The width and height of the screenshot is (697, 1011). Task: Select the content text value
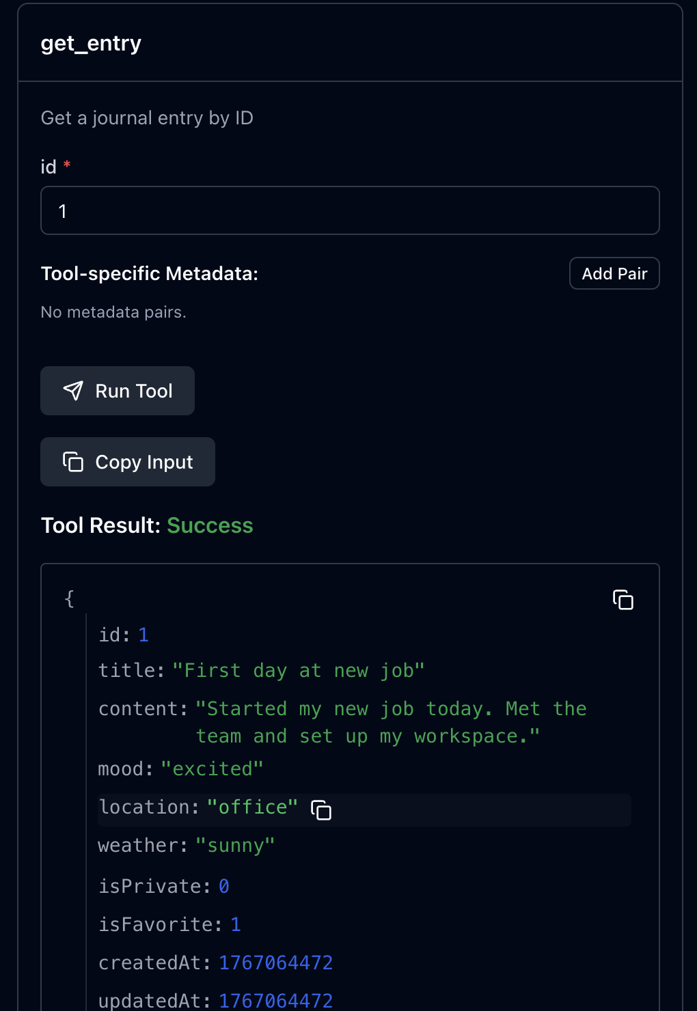click(390, 722)
